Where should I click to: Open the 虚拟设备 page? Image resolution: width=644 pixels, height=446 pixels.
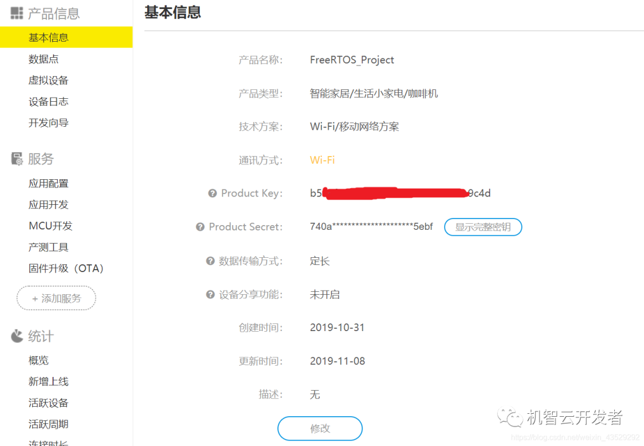click(x=49, y=80)
